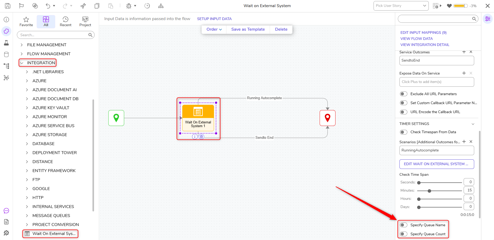Click the Minutes value box showing 15
Screen dimensions: 494x240
(469, 190)
